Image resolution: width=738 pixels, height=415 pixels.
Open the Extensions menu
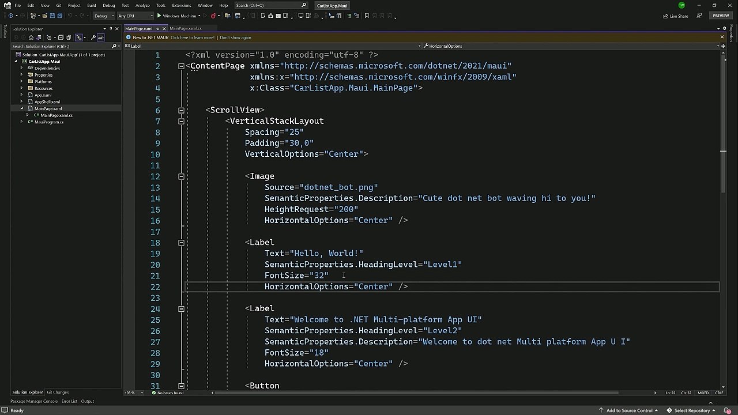click(181, 5)
